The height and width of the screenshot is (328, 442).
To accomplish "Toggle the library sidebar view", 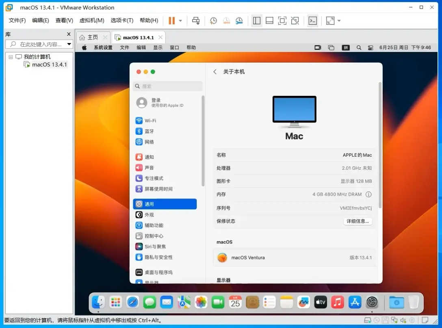I will click(256, 21).
